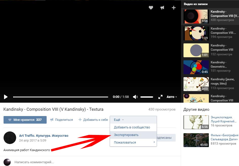Open the Art Traffic community avatar

pos(10,138)
